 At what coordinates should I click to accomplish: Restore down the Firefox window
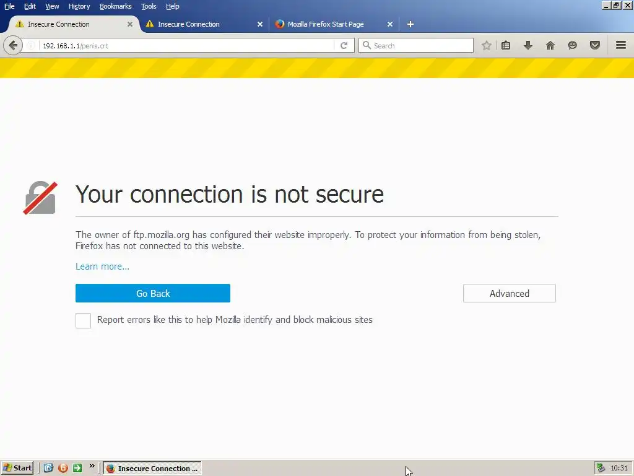pyautogui.click(x=616, y=6)
